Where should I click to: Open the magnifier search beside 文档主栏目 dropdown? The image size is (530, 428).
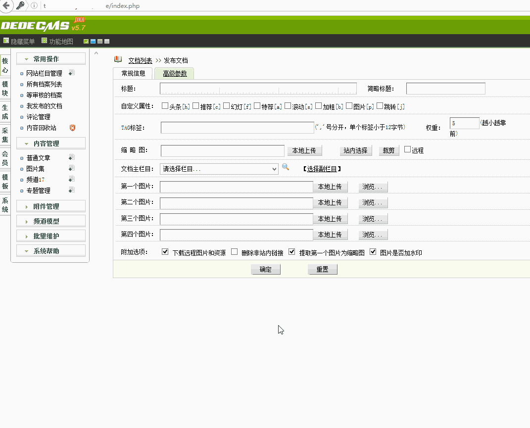(x=286, y=168)
